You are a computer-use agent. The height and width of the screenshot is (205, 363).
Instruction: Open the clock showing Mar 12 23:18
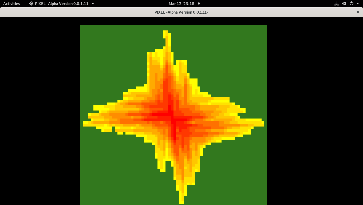(x=181, y=3)
